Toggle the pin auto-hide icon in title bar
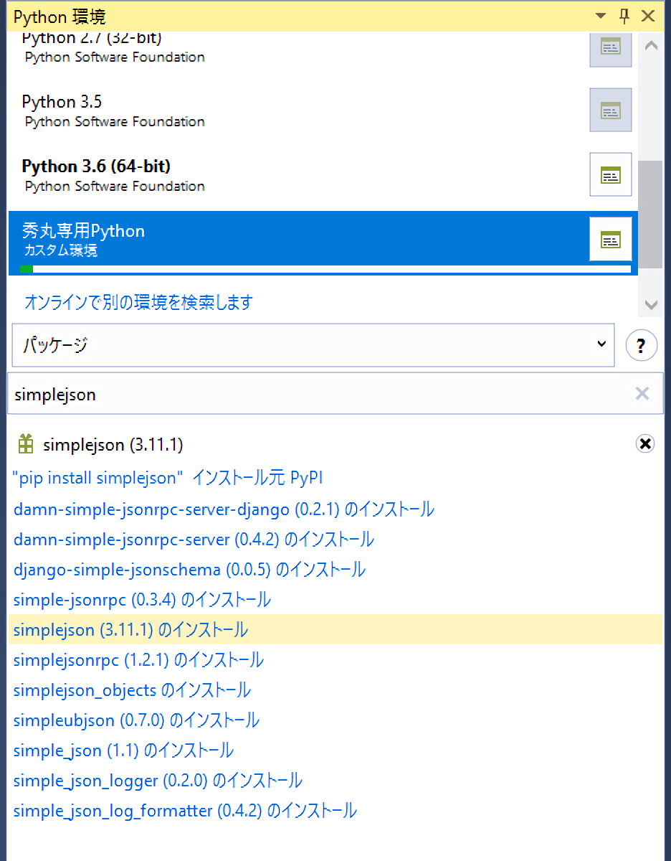The image size is (671, 861). [624, 16]
